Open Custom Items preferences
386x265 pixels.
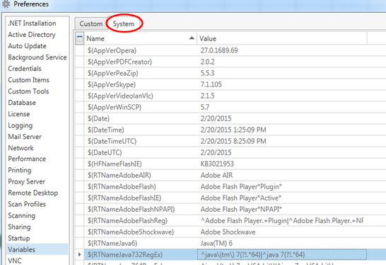point(28,80)
